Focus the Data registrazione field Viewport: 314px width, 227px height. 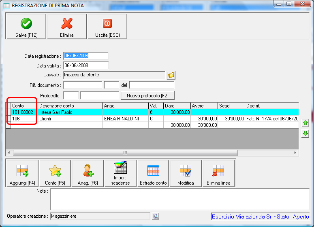86,56
